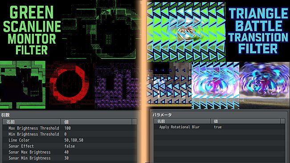Select the value 100 for Max Brightness Threshold

pyautogui.click(x=68, y=128)
